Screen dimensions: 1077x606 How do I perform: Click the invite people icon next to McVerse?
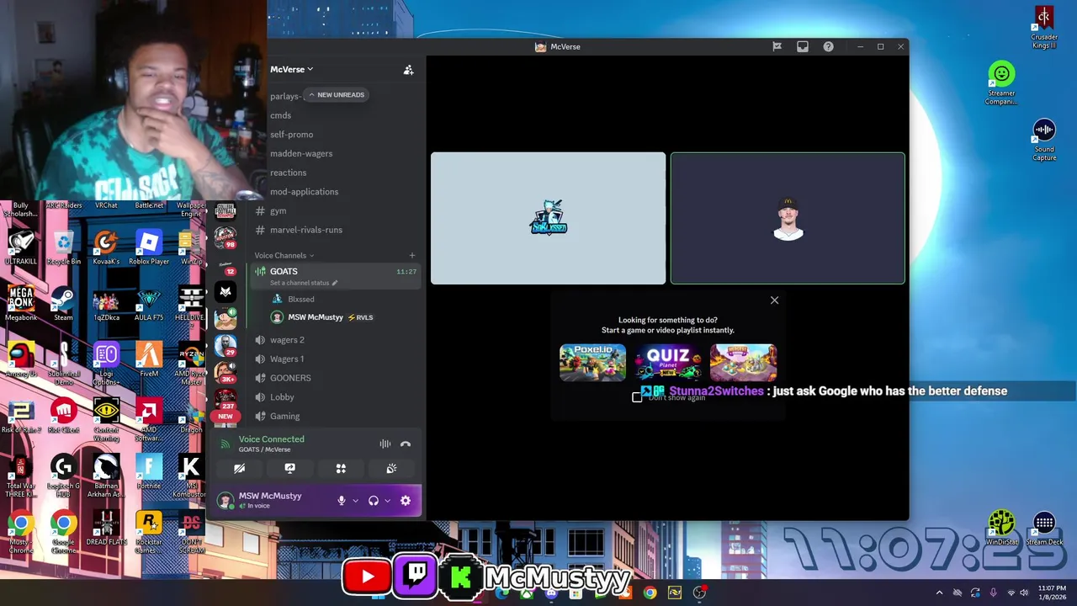[408, 70]
